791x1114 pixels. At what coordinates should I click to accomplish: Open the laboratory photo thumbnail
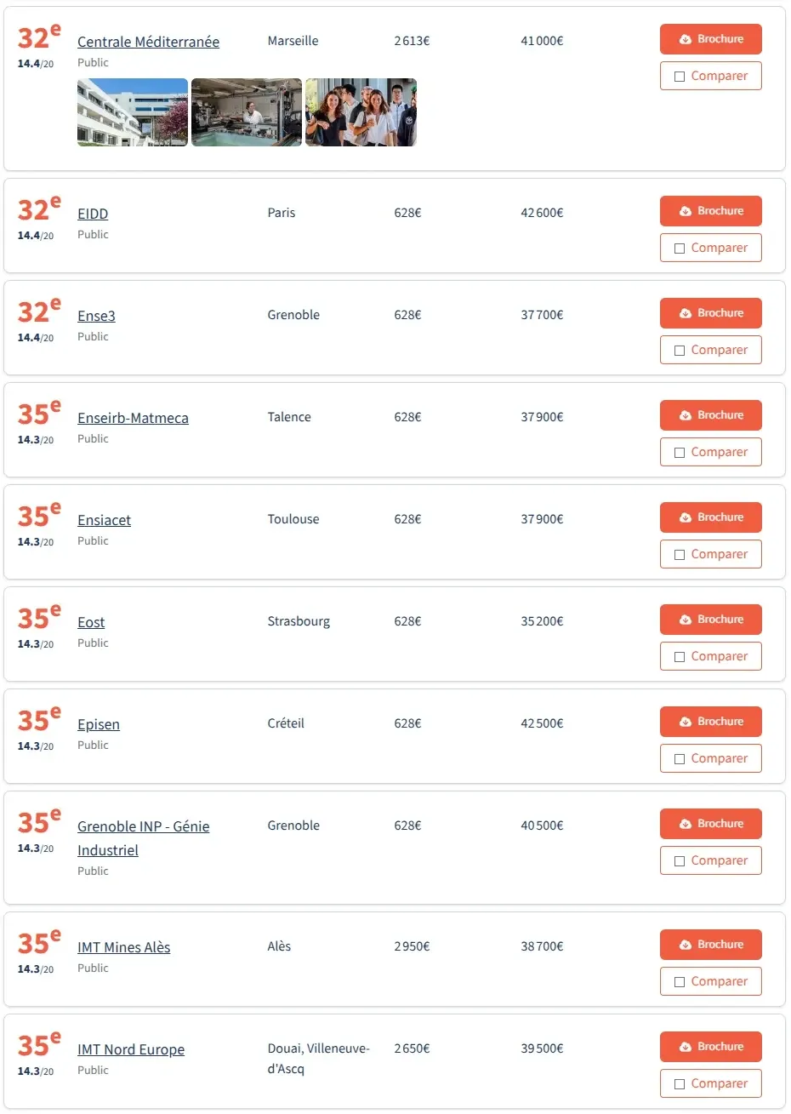coord(247,112)
